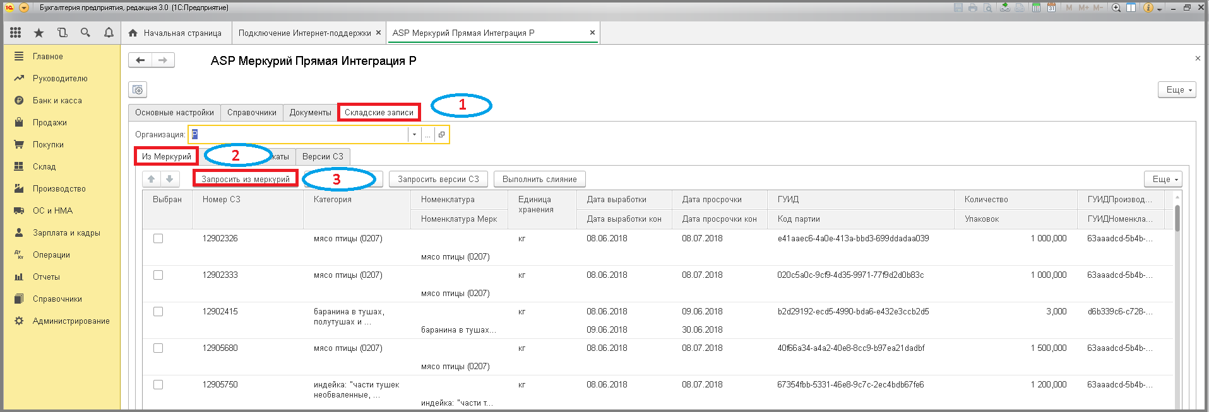Click the panel layout icon in the title bar
Viewport: 1209px width, 412px height.
[1131, 8]
